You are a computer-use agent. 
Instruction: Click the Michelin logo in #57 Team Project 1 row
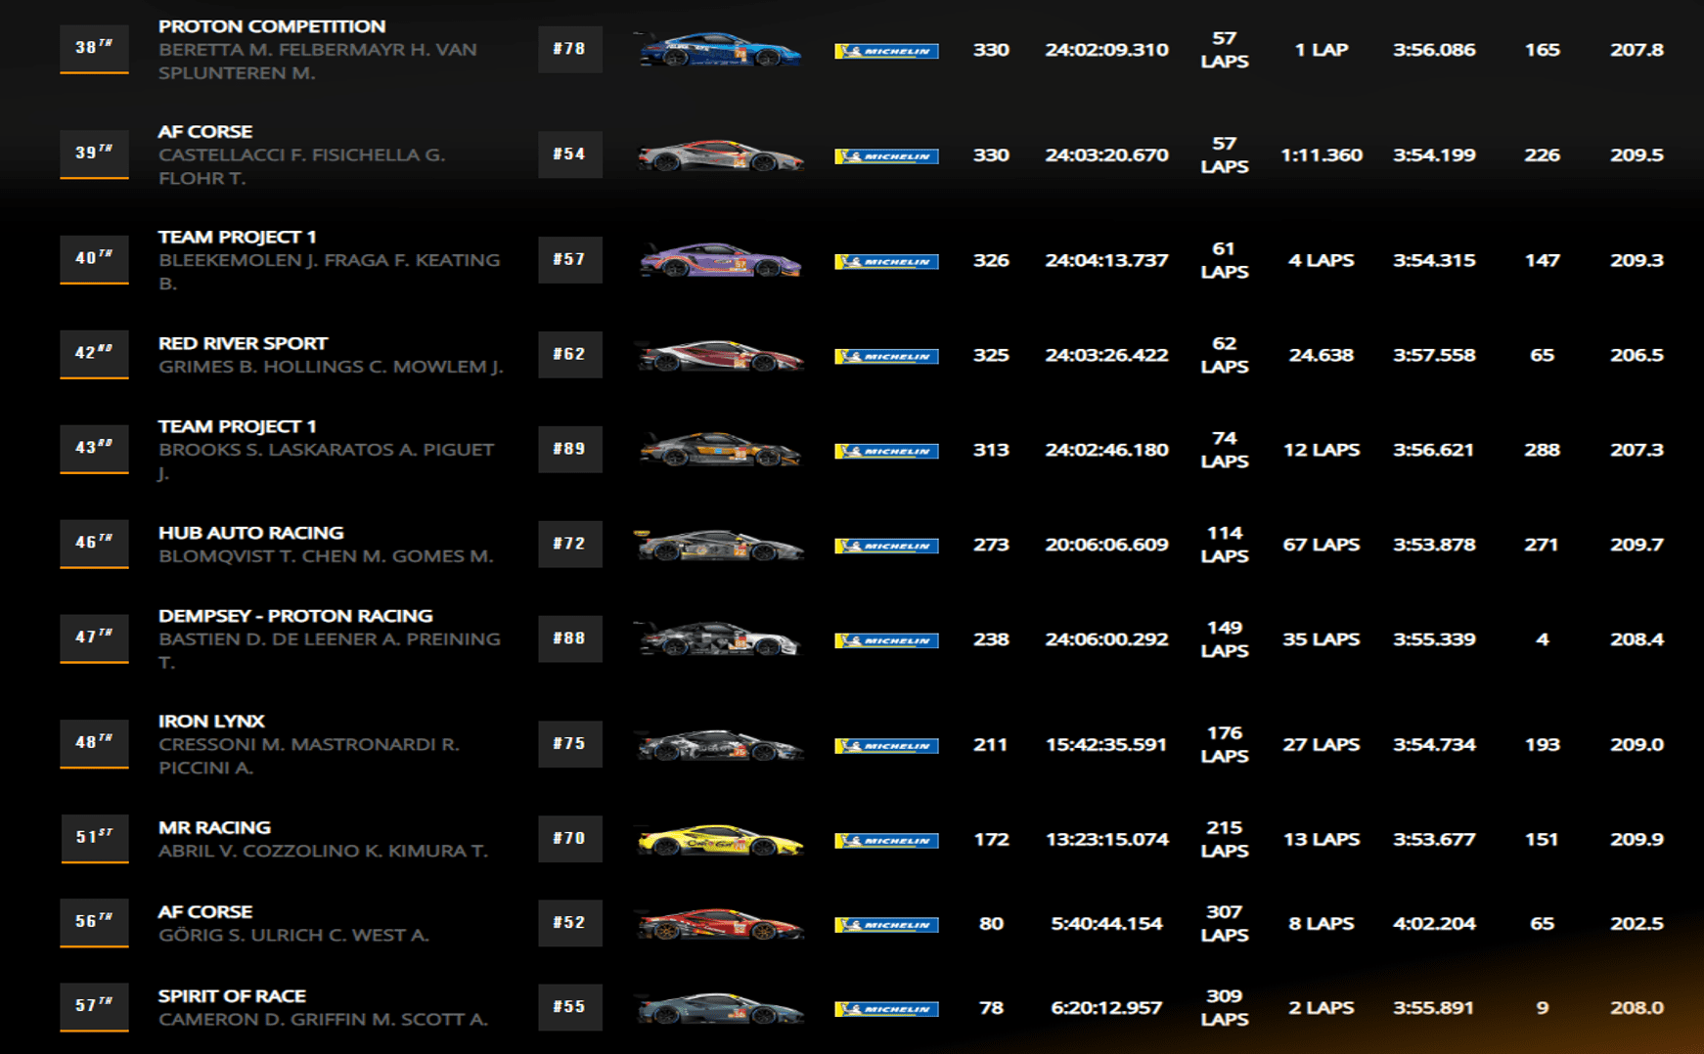886,262
